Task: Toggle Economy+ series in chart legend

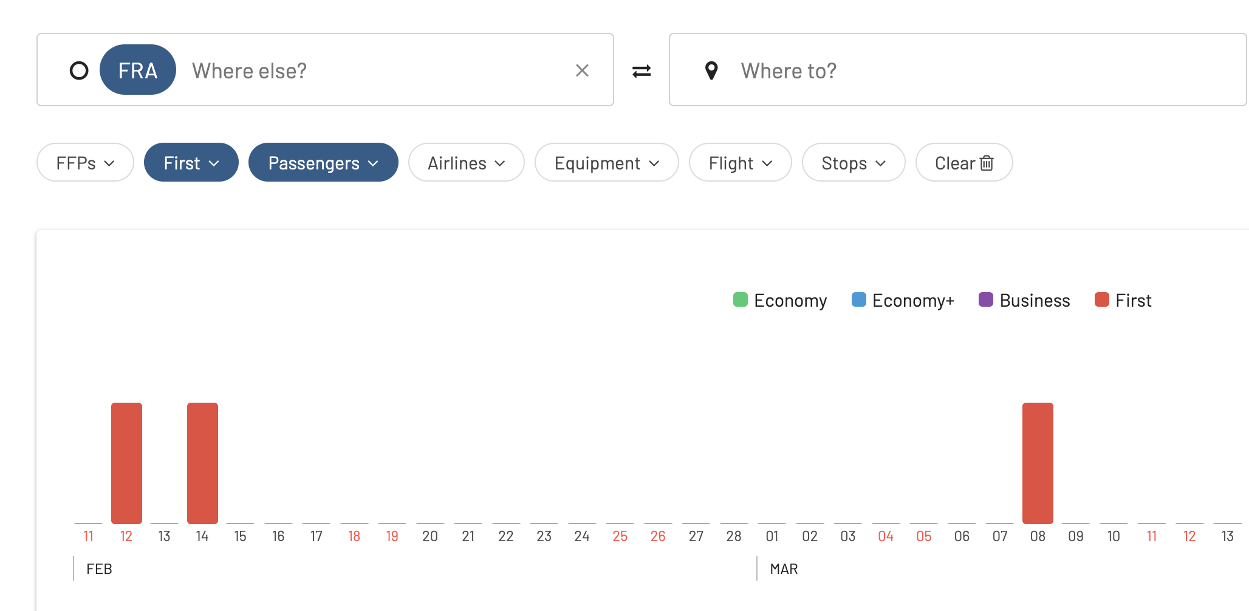Action: 903,300
